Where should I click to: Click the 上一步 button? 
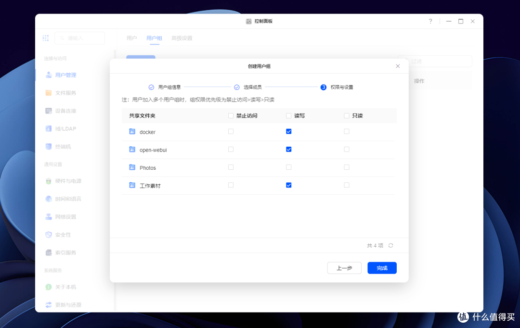tap(344, 268)
